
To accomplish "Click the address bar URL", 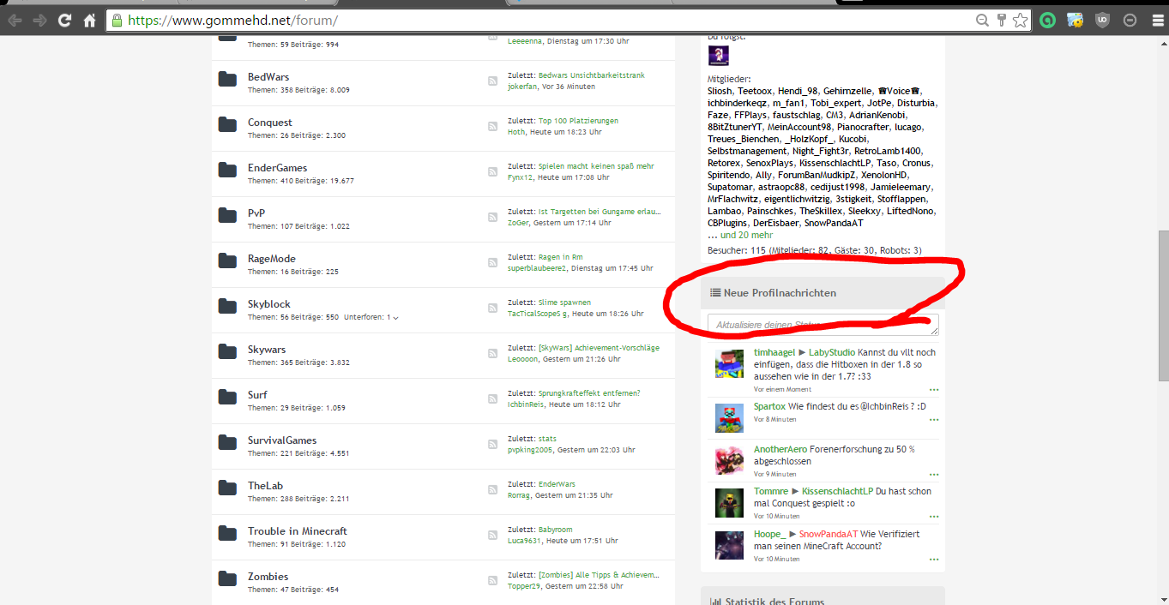I will point(232,20).
